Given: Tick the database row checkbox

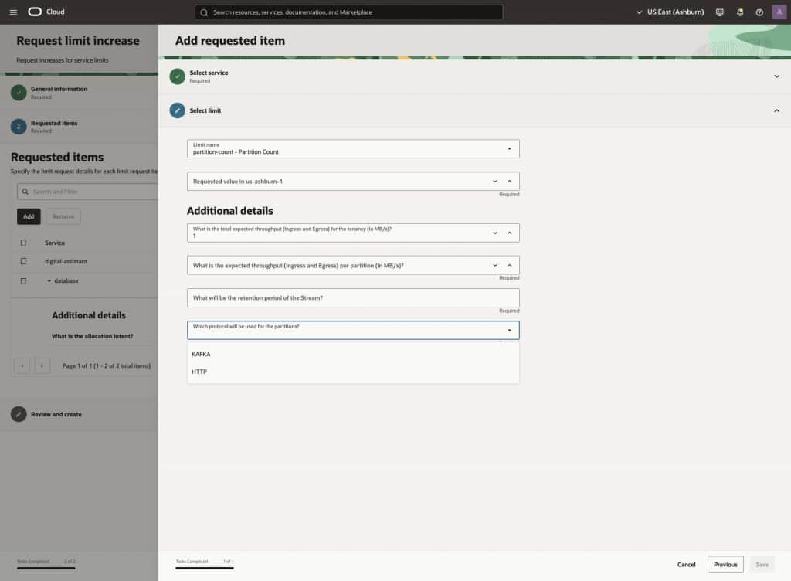Looking at the screenshot, I should coord(23,281).
